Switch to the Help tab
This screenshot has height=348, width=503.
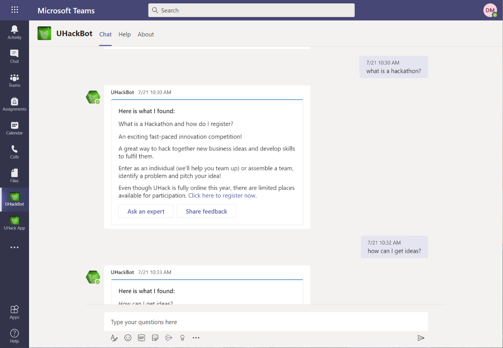point(124,34)
